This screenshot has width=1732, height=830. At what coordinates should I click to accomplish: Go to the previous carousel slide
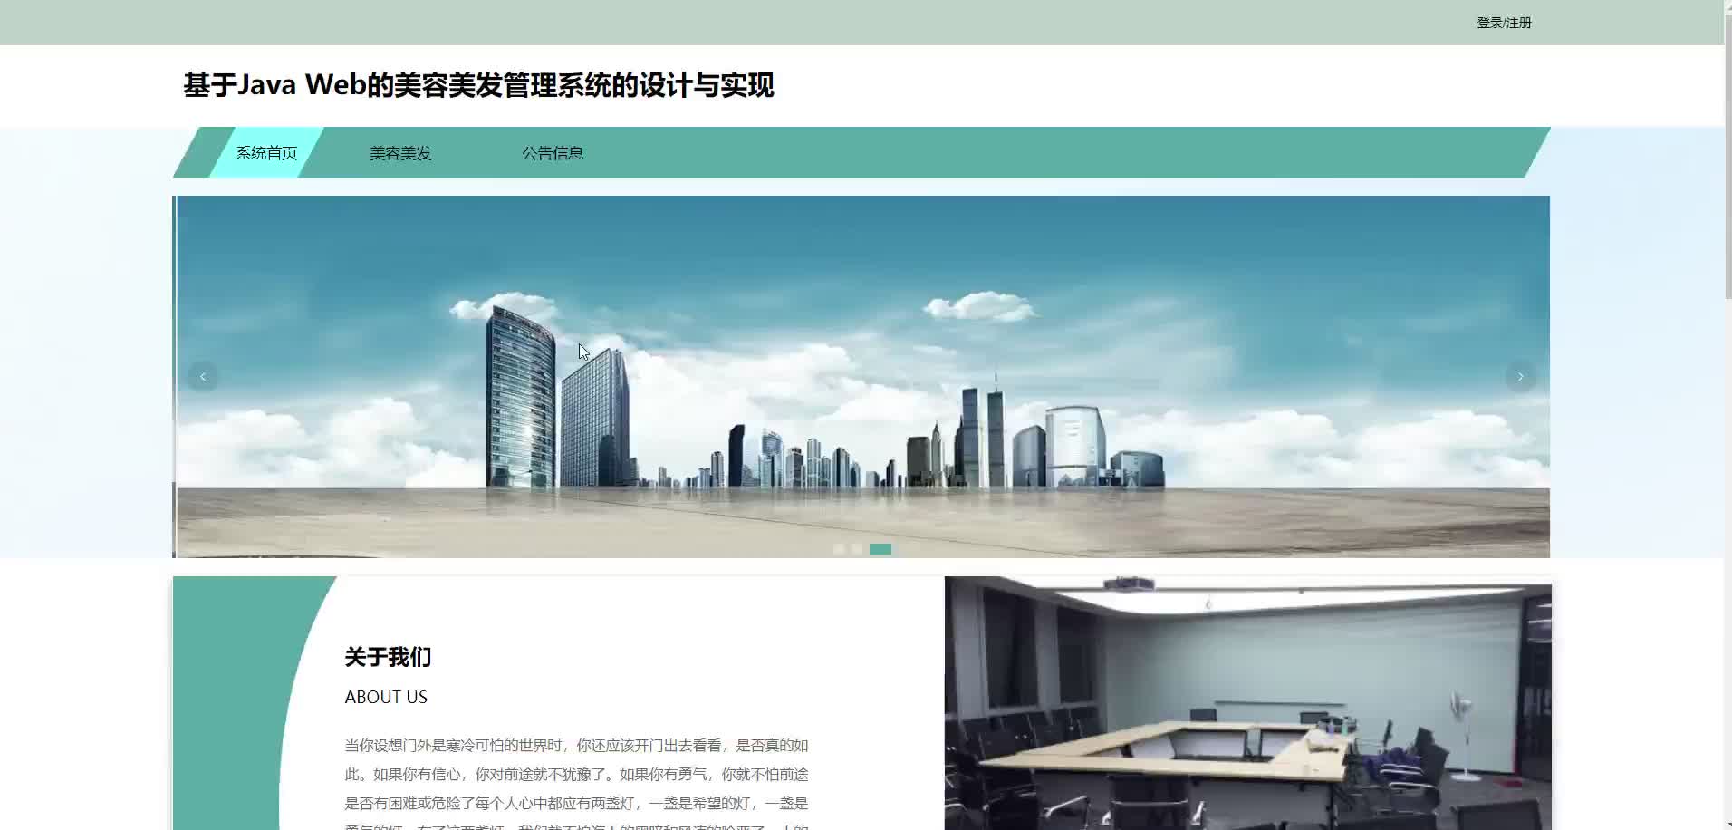point(203,376)
